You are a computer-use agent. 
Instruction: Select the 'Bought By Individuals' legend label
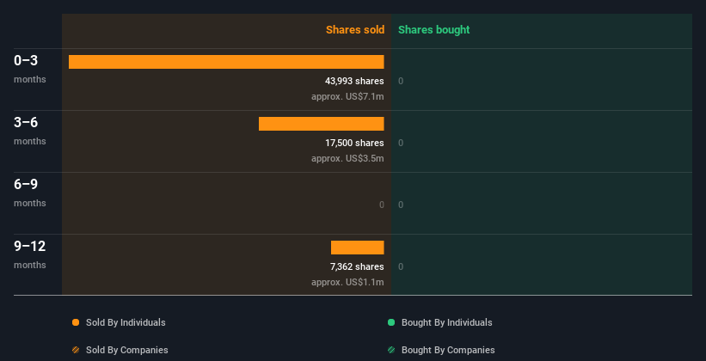[x=446, y=322]
